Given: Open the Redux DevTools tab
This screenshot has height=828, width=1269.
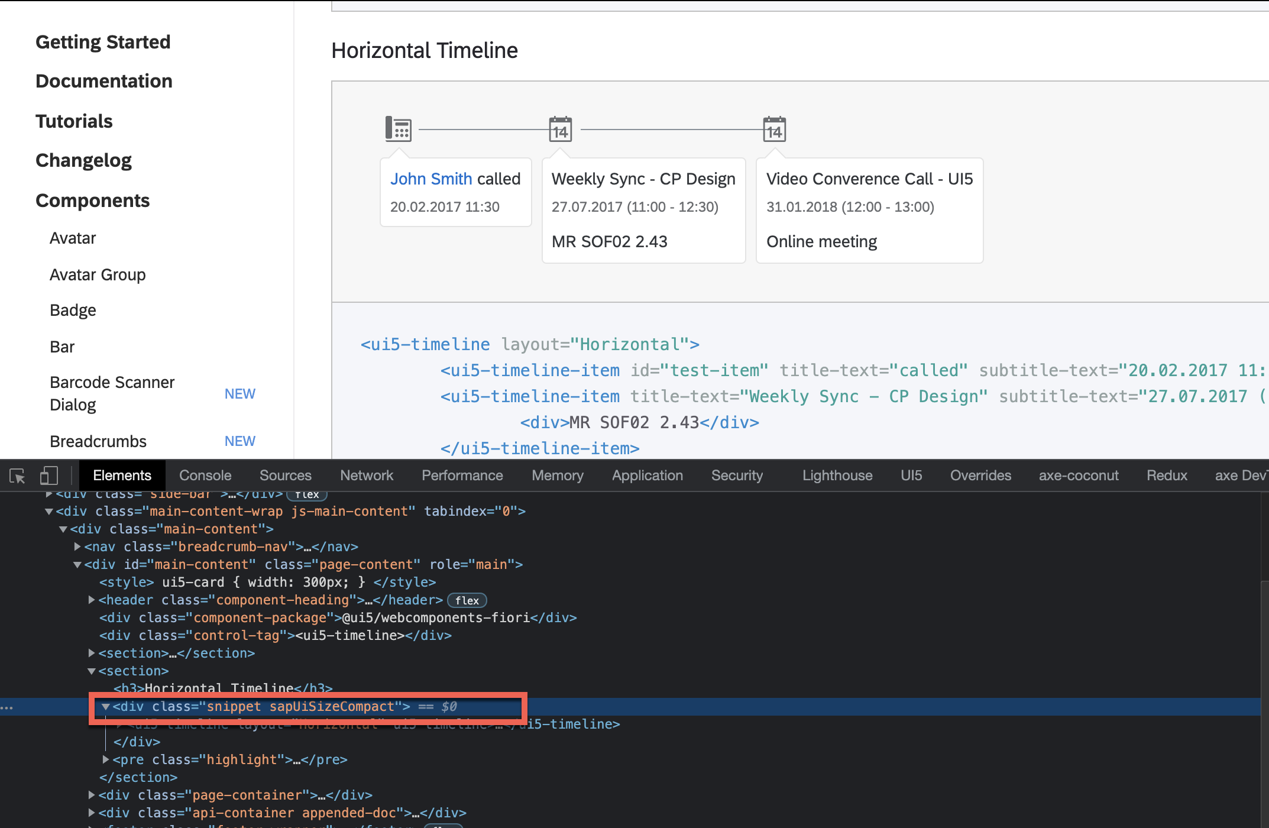Looking at the screenshot, I should click(1166, 475).
